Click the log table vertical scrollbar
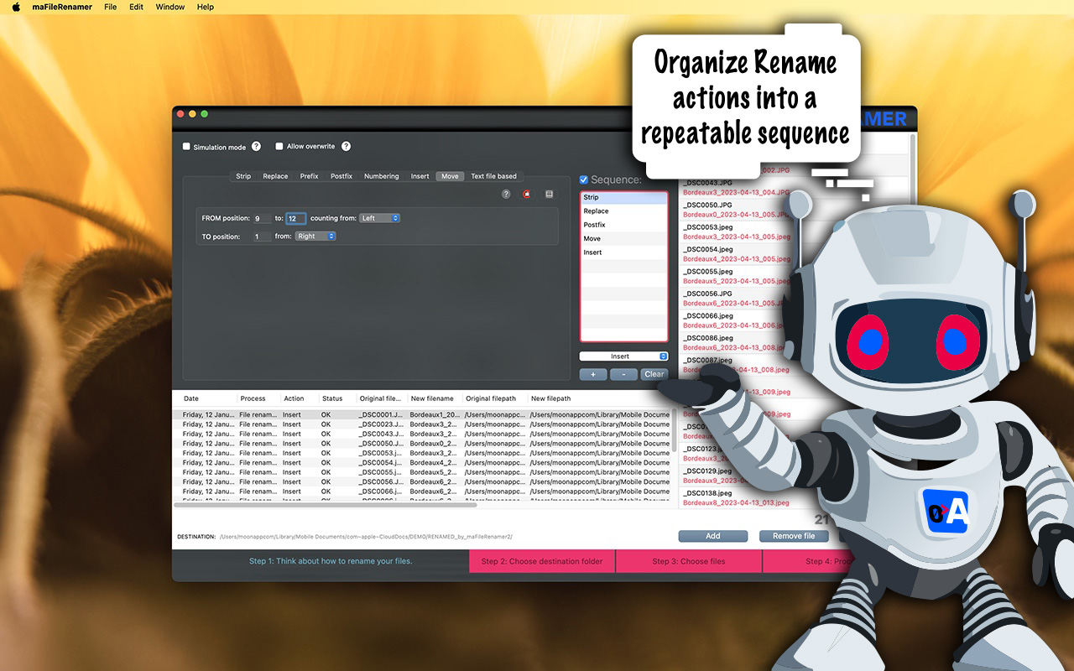Screen dimensions: 1074x671 pyautogui.click(x=674, y=431)
